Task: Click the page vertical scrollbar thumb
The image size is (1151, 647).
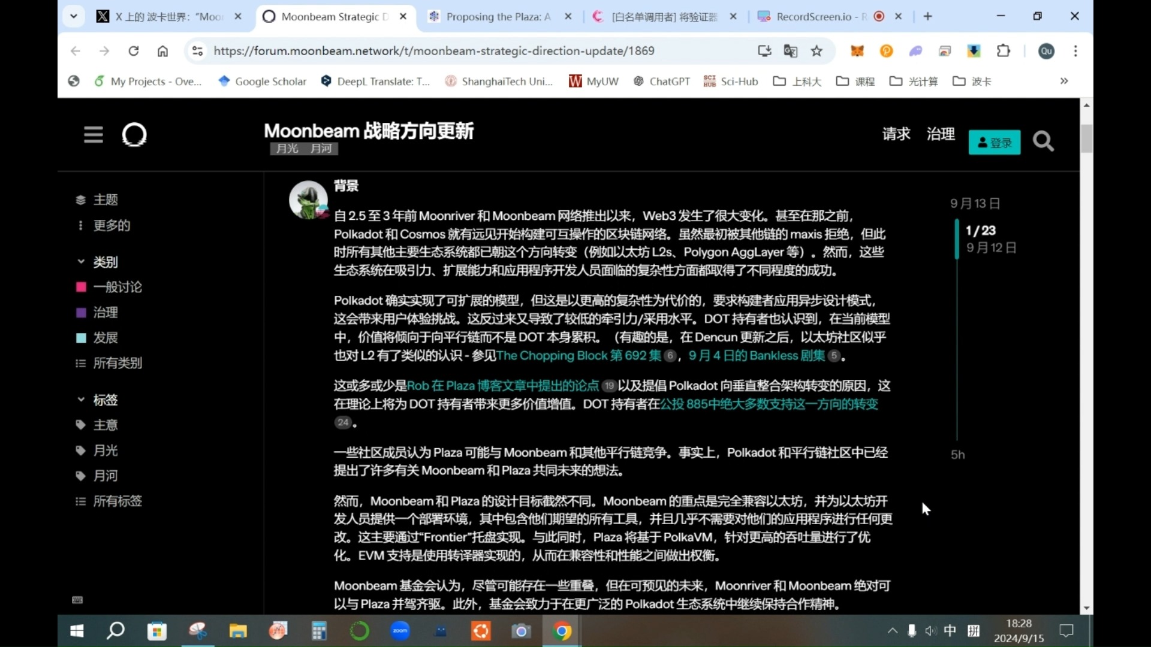Action: coord(1086,139)
